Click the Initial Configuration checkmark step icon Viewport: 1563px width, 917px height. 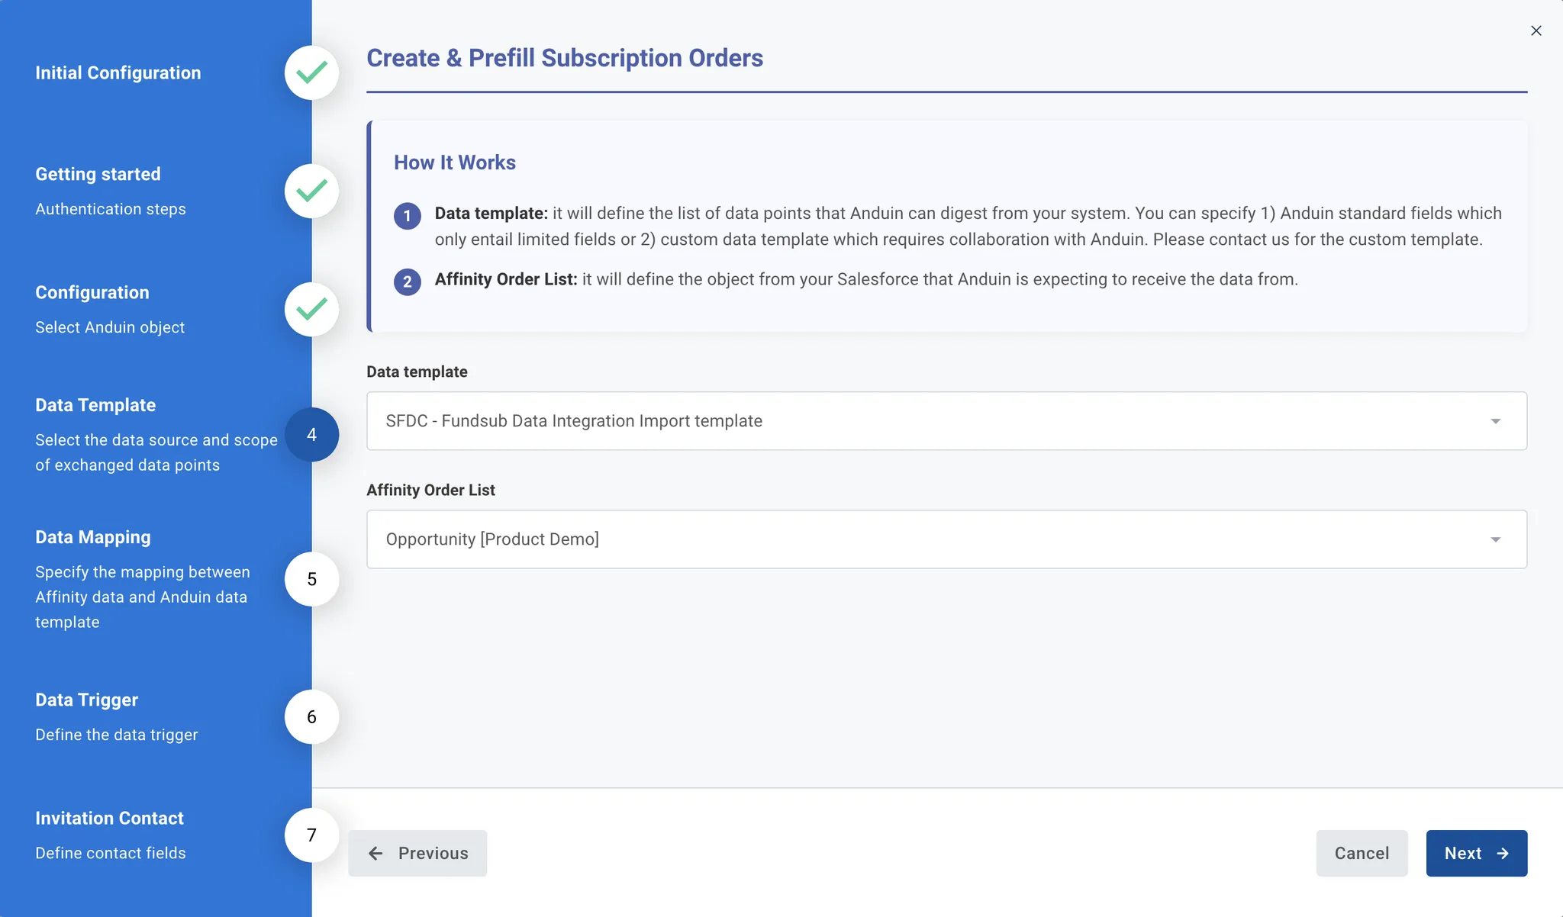311,72
